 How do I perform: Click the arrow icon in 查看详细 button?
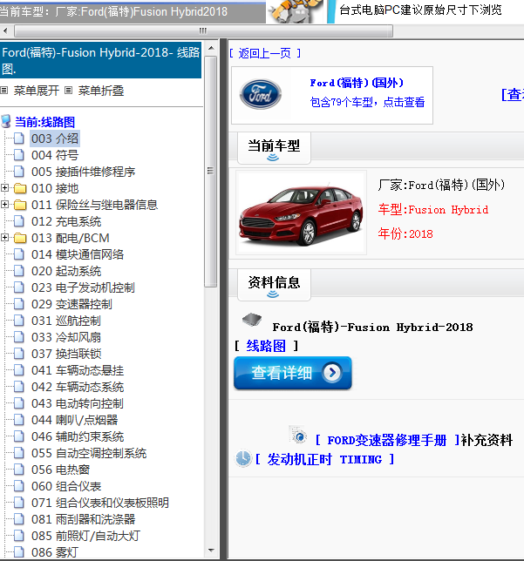tap(331, 373)
